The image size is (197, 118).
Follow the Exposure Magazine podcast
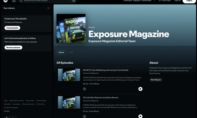coord(61,52)
